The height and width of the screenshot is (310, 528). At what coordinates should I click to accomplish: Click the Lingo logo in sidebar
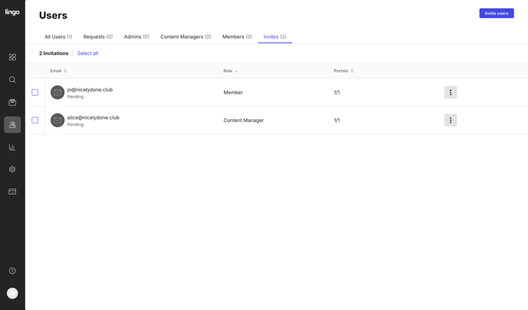click(13, 12)
